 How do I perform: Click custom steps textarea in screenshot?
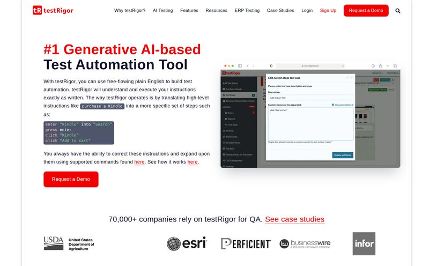(310, 124)
